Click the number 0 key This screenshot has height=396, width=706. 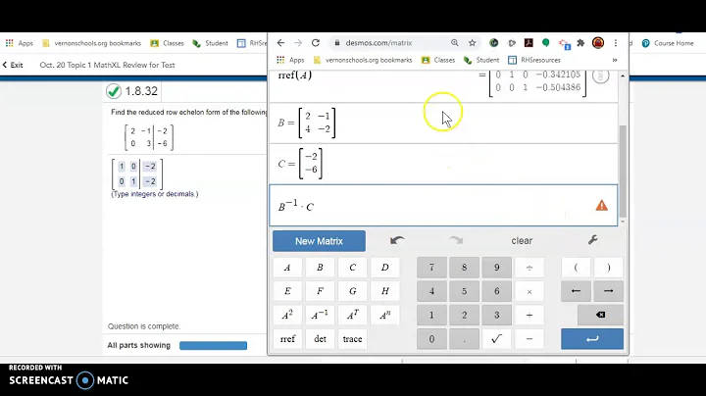pos(431,339)
